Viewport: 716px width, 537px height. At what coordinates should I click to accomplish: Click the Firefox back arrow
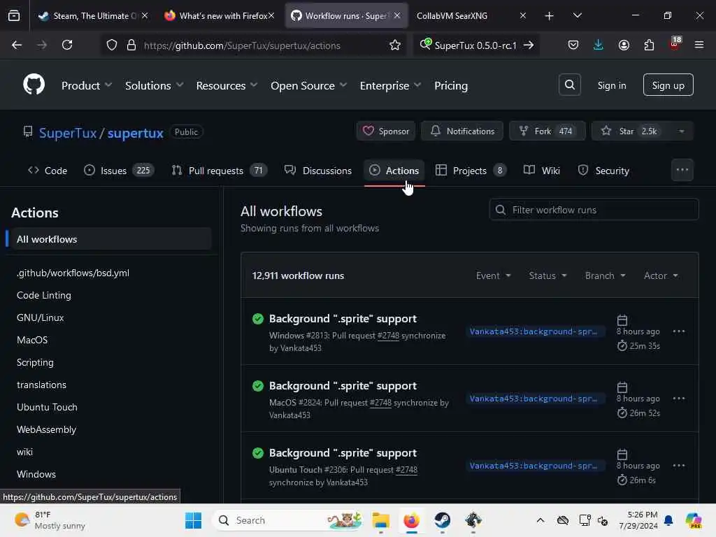(x=17, y=45)
